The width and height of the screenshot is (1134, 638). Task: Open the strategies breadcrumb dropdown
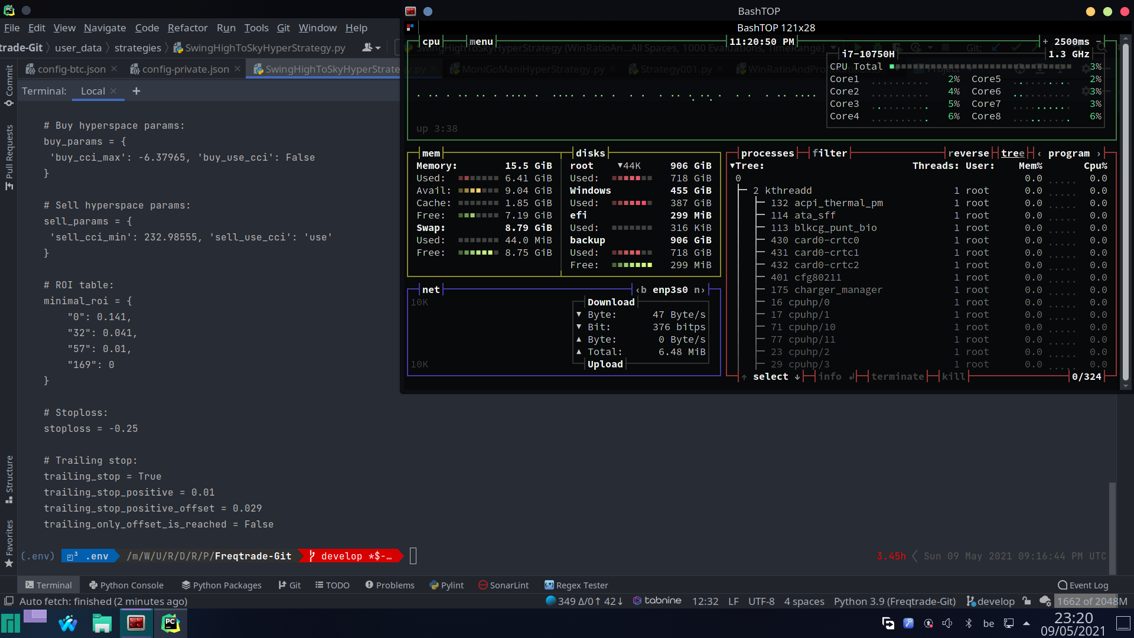(x=138, y=47)
